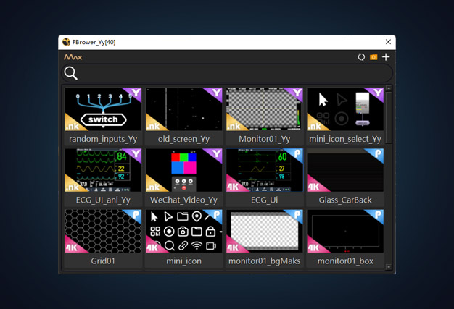
Task: Click the Max logo icon
Action: point(73,57)
